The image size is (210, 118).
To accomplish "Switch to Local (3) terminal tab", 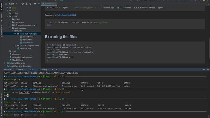I will click(43, 69).
